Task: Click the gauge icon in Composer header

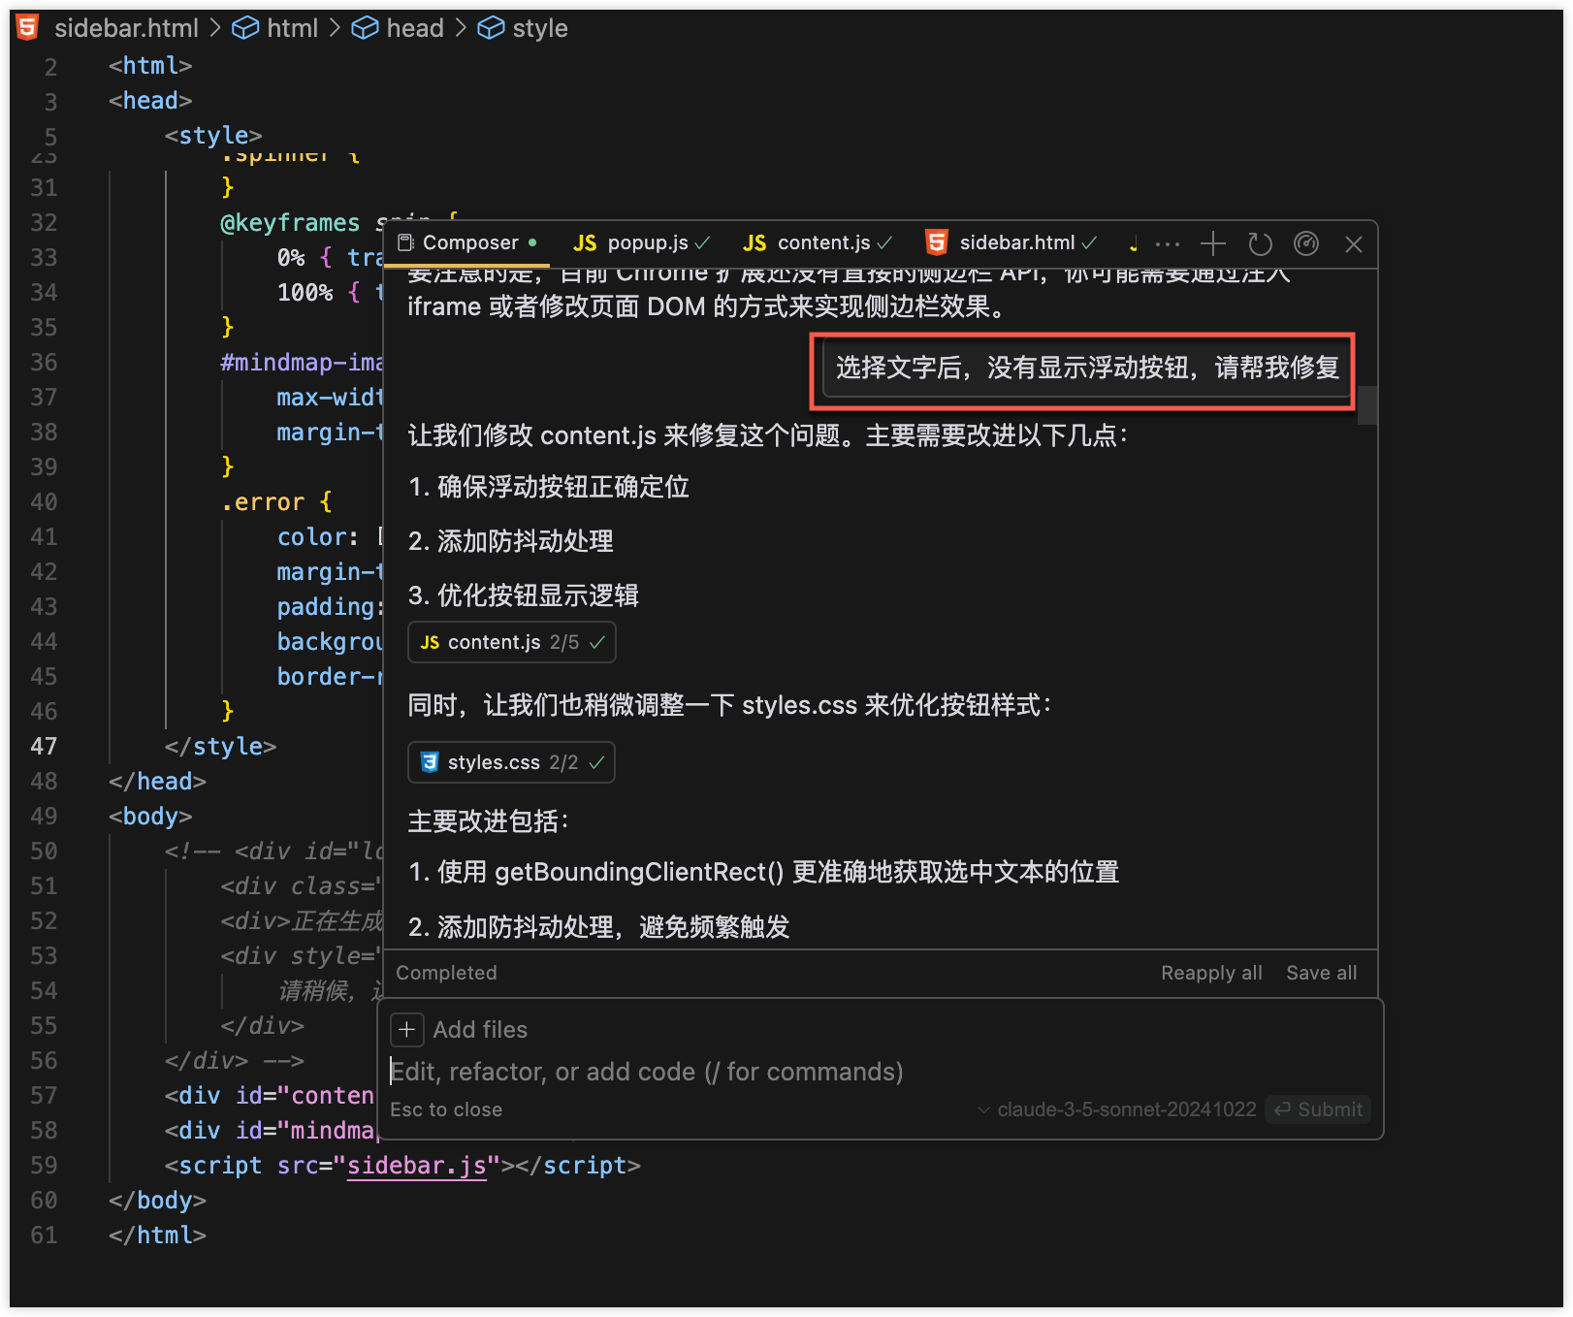Action: [1306, 243]
